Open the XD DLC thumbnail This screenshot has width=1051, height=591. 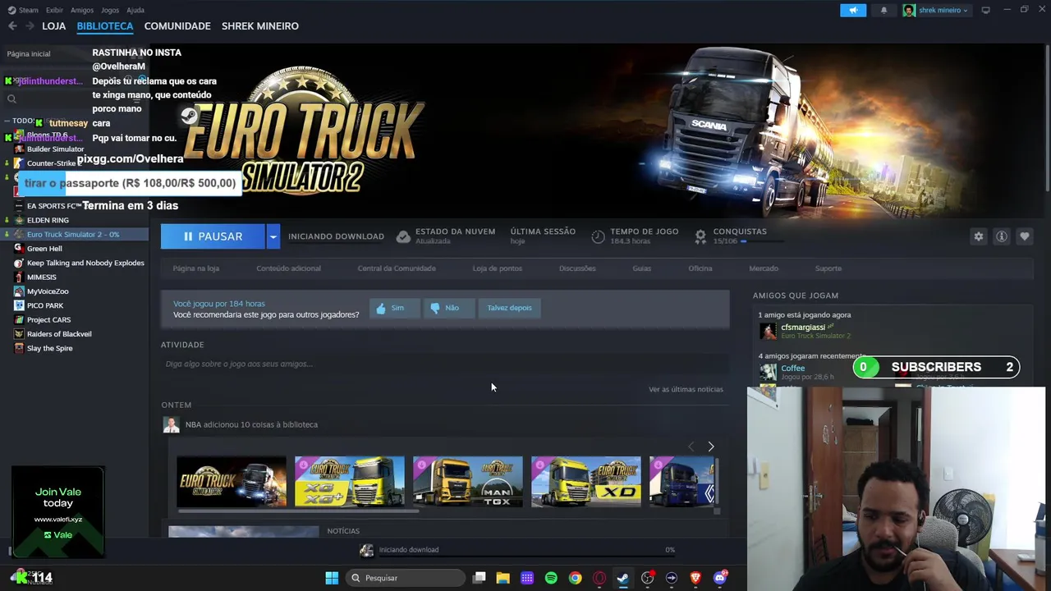coord(585,482)
